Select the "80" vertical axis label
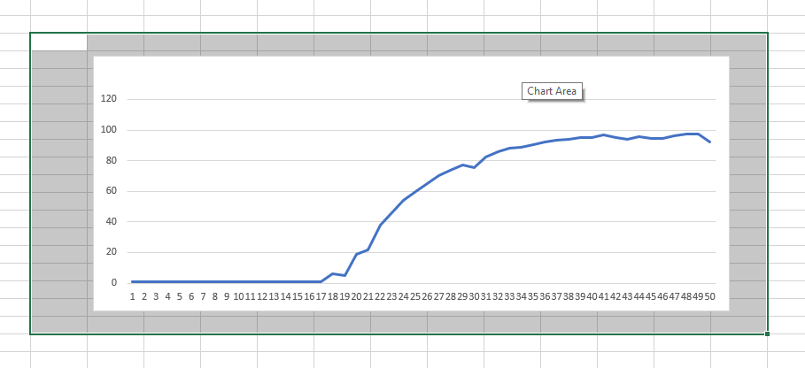Screen dimensions: 805x368 tap(112, 161)
